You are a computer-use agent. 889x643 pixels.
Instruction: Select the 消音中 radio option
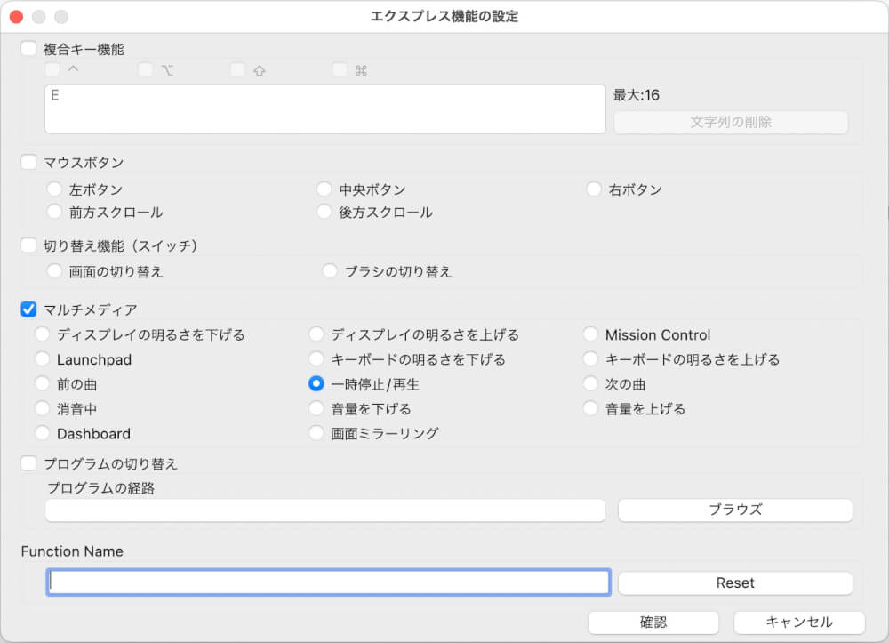click(x=42, y=408)
